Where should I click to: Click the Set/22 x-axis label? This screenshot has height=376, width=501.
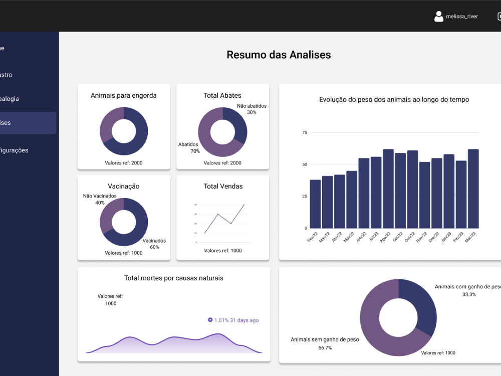[x=397, y=237]
